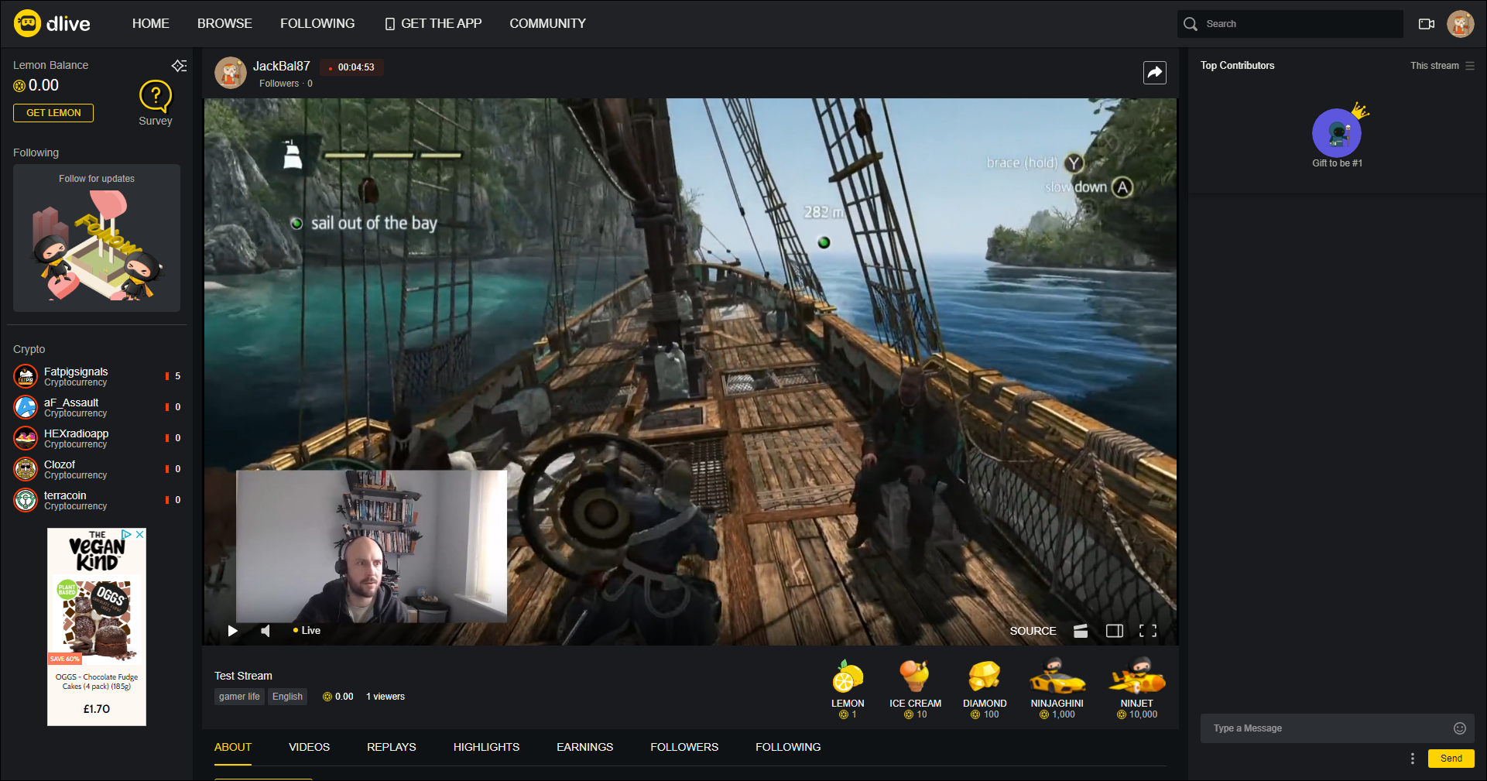Open the SOURCE quality selector
The image size is (1487, 781).
(1033, 631)
